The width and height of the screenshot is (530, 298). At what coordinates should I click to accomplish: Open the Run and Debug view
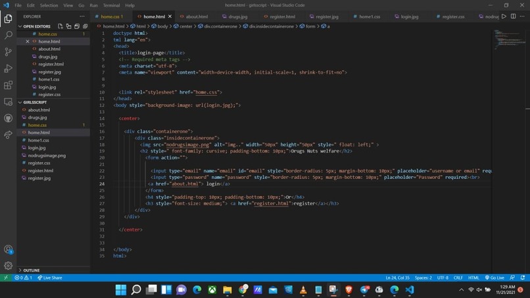(9, 68)
